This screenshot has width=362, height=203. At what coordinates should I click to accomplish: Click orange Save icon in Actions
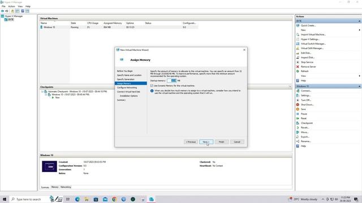coord(298,109)
